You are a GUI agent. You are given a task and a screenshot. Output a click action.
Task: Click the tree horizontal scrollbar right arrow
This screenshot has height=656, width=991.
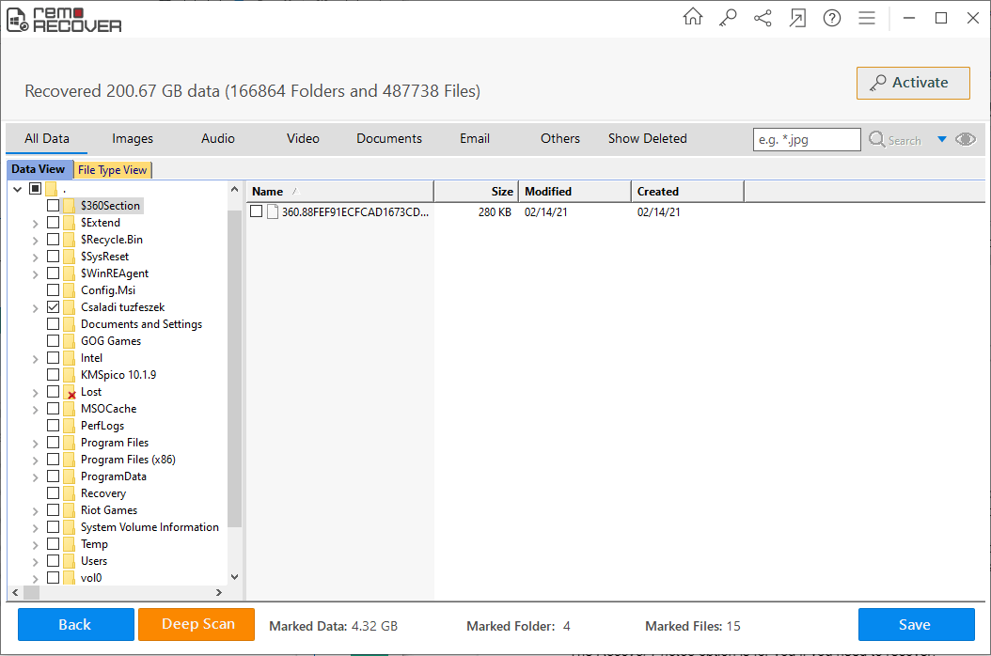coord(219,593)
